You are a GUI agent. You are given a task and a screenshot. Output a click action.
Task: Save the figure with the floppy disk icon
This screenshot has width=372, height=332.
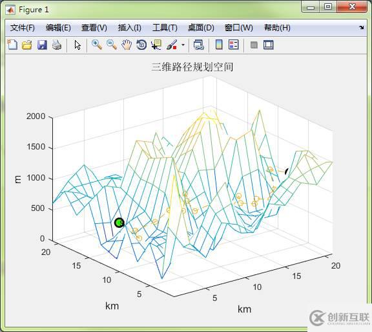[x=42, y=45]
